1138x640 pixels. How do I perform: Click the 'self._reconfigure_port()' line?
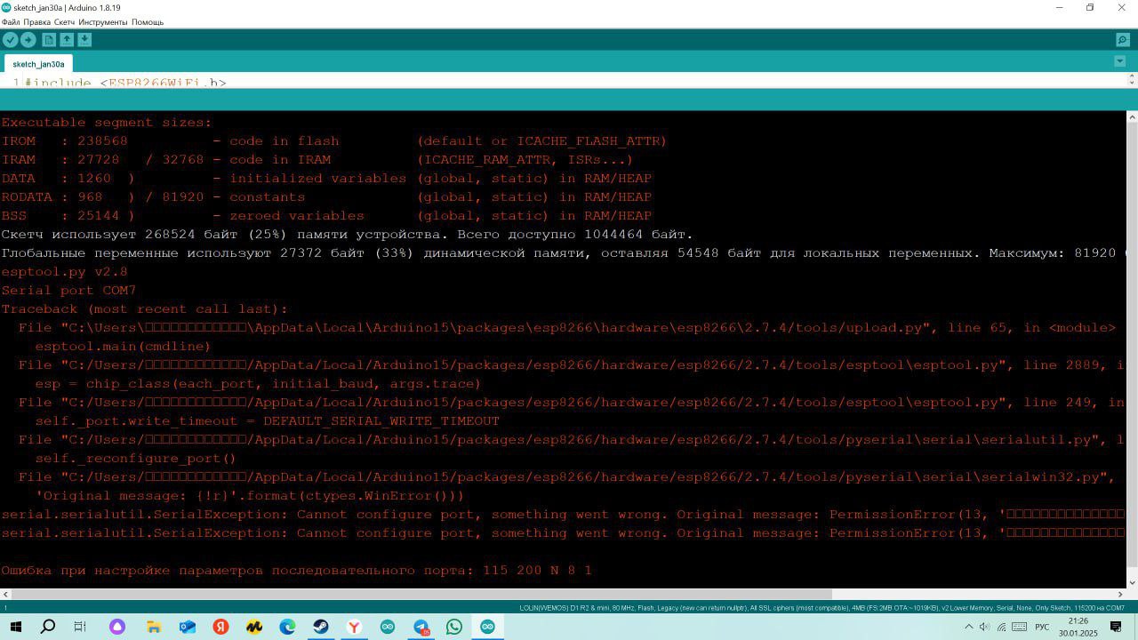click(135, 459)
